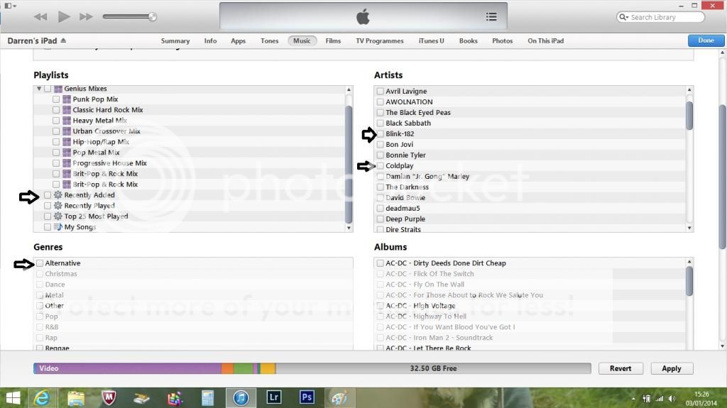This screenshot has height=408, width=727.
Task: Open the Books tab
Action: 469,41
